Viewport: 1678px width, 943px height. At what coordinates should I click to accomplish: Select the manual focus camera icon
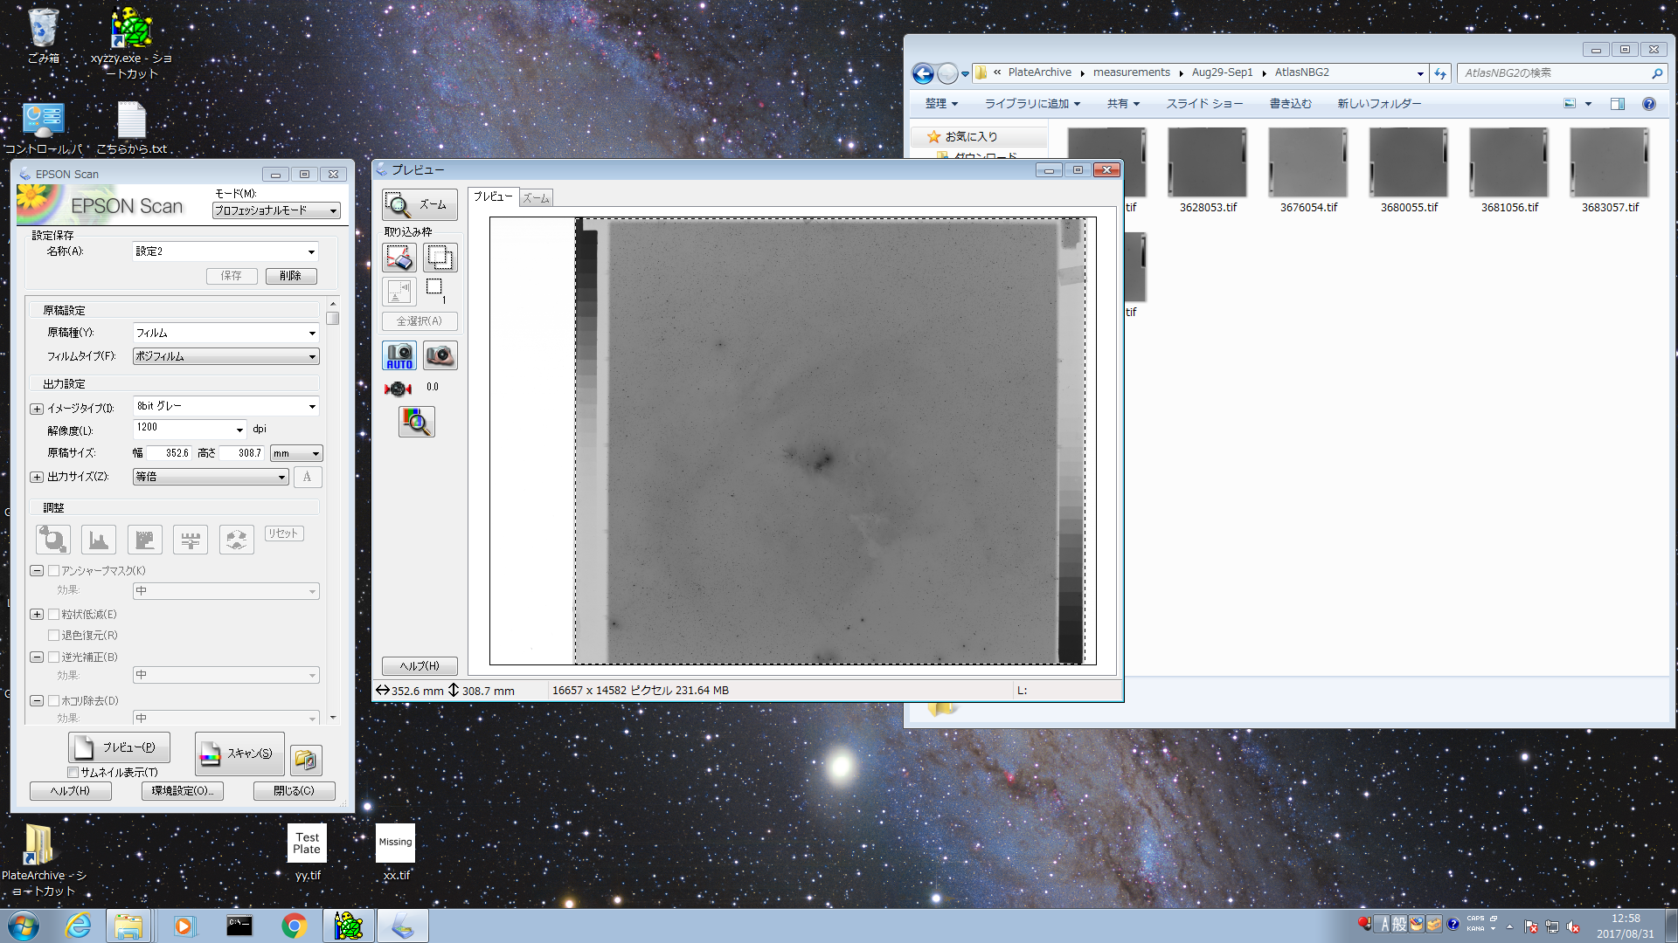click(x=440, y=355)
